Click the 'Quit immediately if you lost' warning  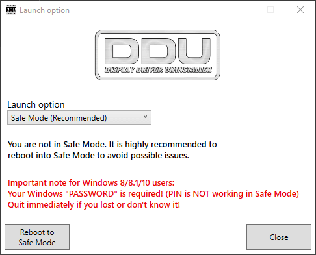94,204
